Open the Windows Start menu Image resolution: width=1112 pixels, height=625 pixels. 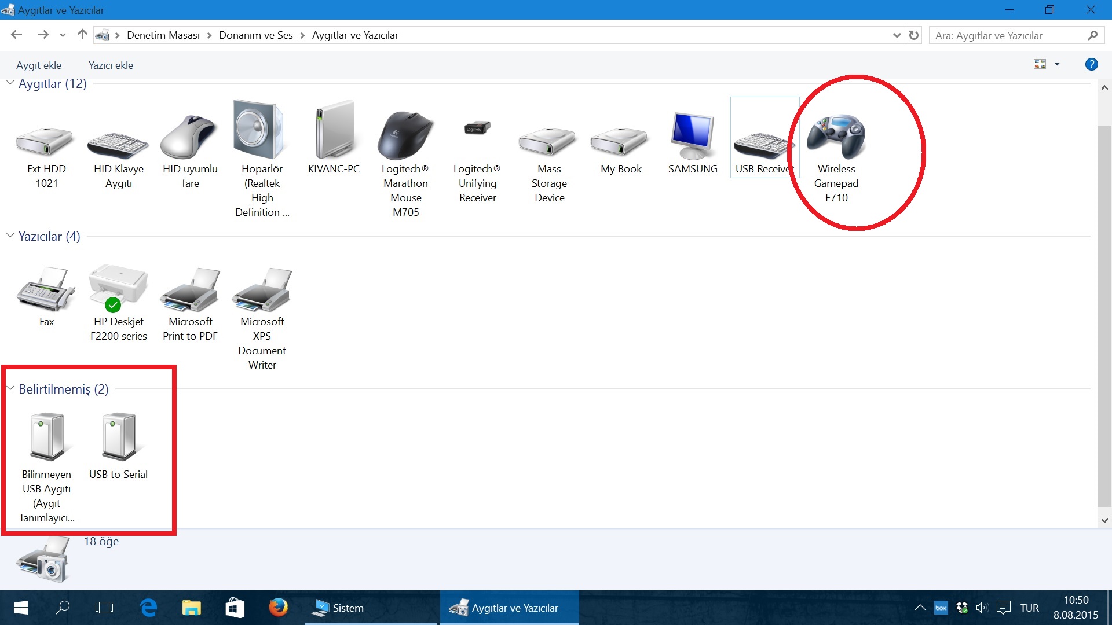pos(21,608)
